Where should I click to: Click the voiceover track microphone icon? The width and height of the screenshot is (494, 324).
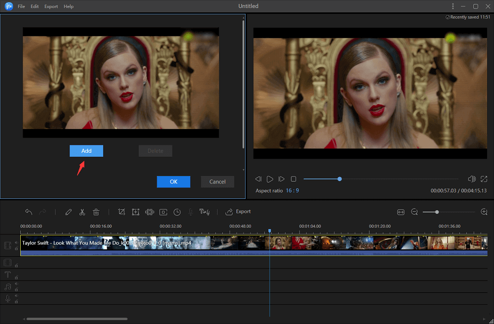coord(8,298)
